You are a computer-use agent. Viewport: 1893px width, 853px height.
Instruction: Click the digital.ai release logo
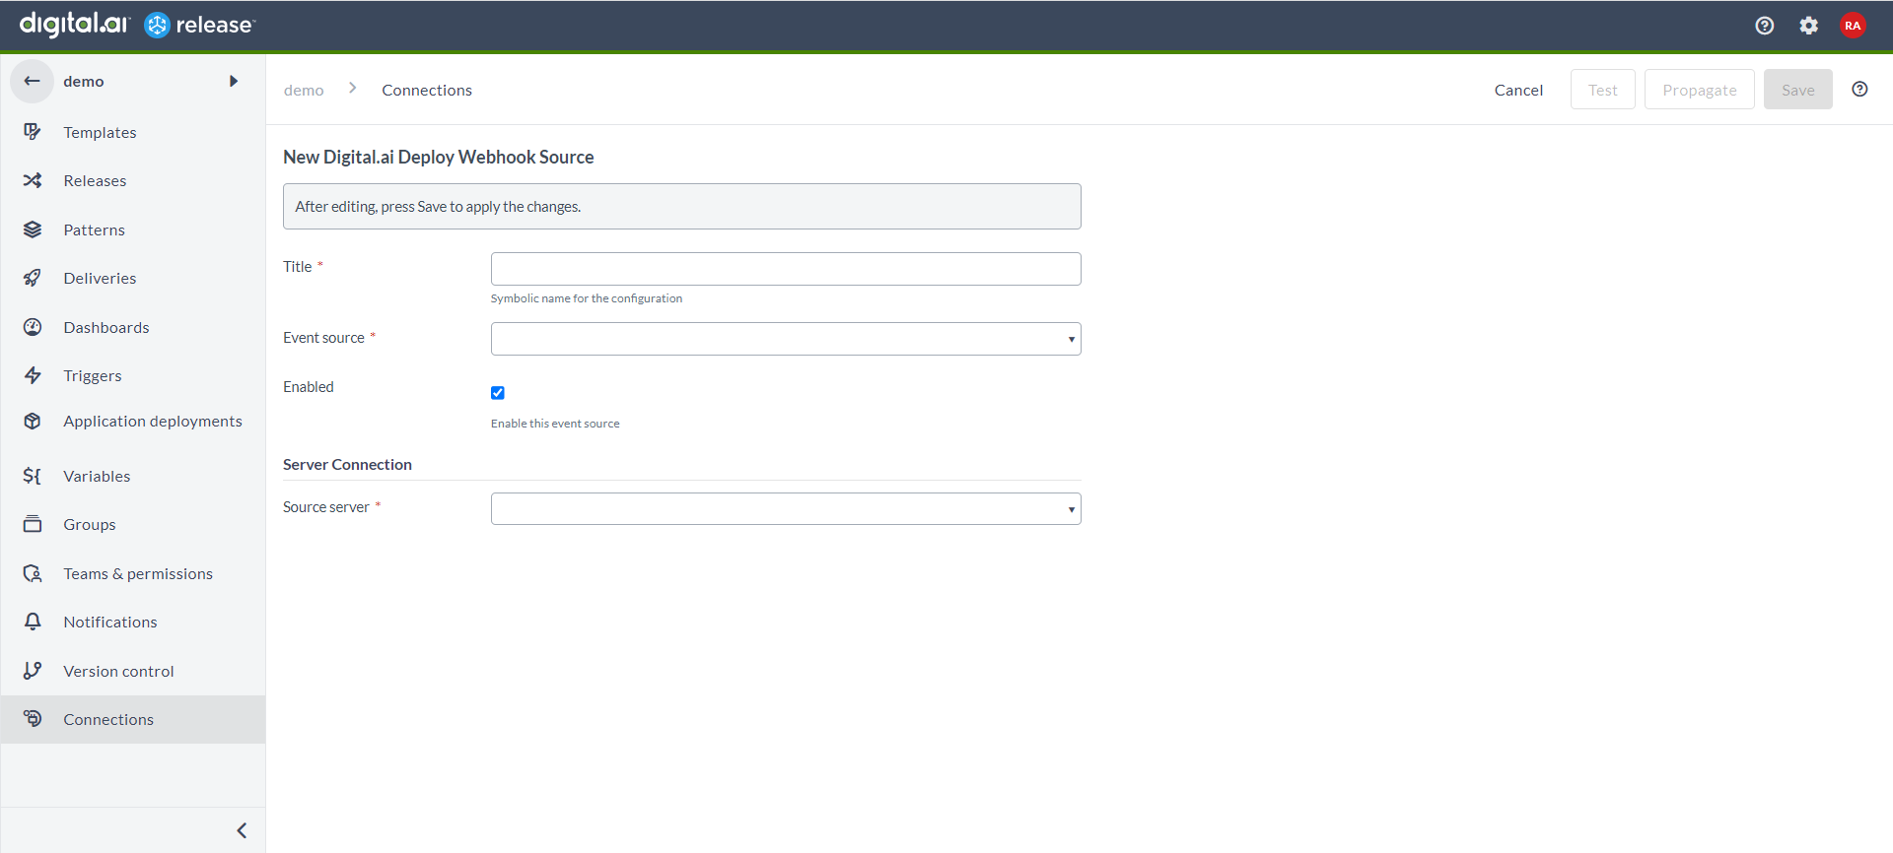pos(137,25)
